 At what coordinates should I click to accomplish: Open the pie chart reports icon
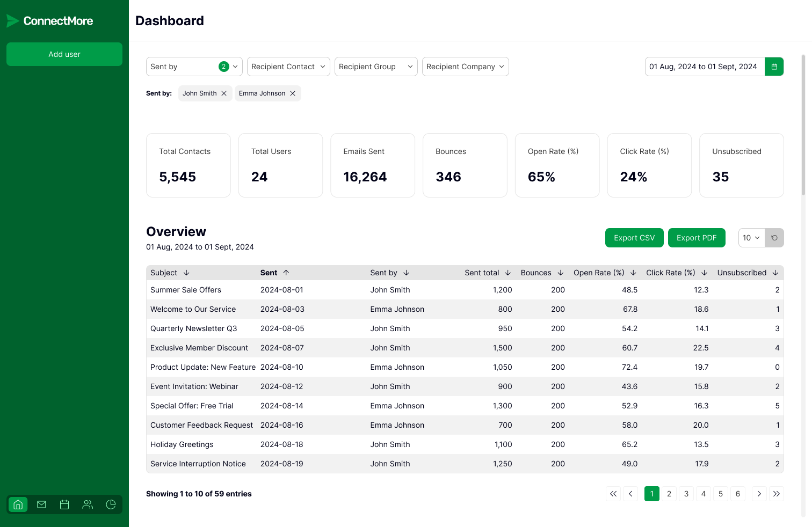(111, 504)
